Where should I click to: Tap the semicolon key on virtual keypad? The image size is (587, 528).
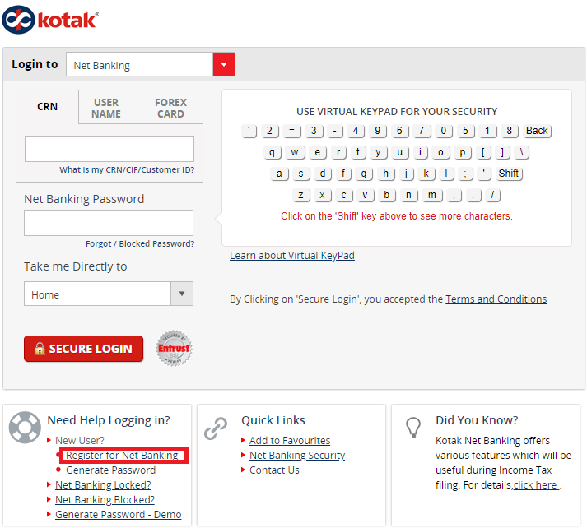(x=465, y=174)
